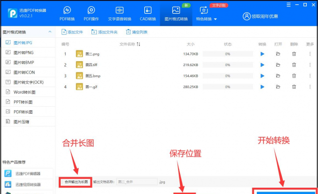
Task: Open folder for 图四.tiff
Action: coord(278,65)
